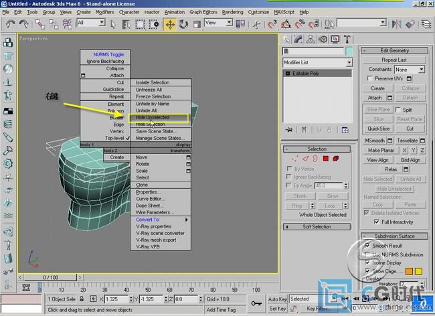The image size is (435, 316).
Task: Click the Redo arrow in main toolbar
Action: 24,24
